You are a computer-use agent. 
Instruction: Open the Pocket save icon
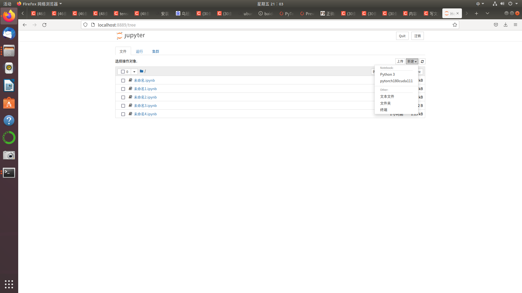coord(496,25)
